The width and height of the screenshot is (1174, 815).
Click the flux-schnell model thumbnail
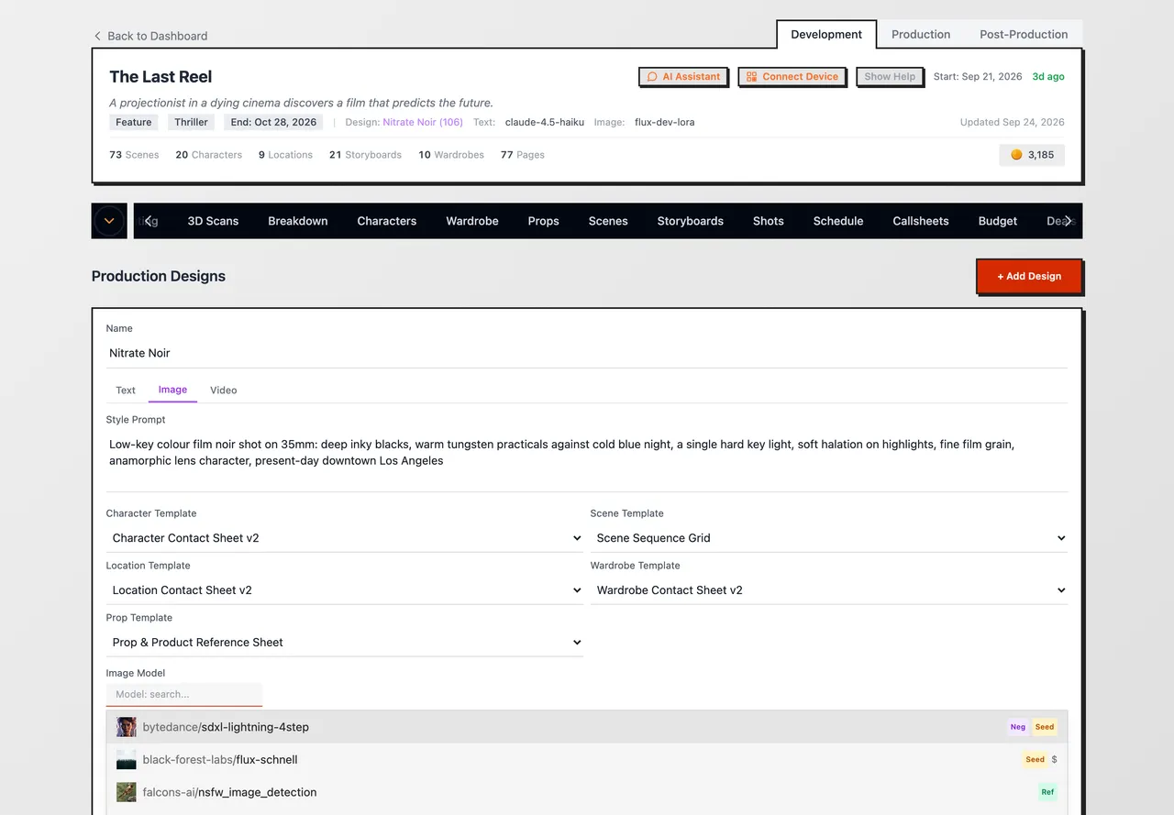127,759
